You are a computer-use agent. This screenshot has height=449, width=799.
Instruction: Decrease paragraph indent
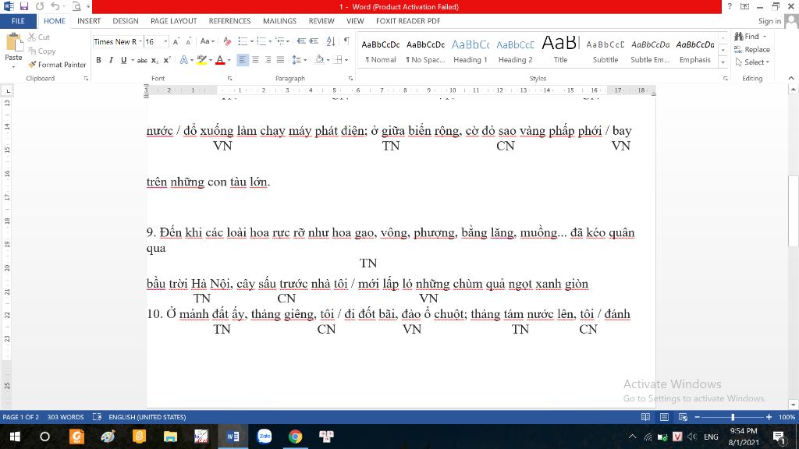301,42
